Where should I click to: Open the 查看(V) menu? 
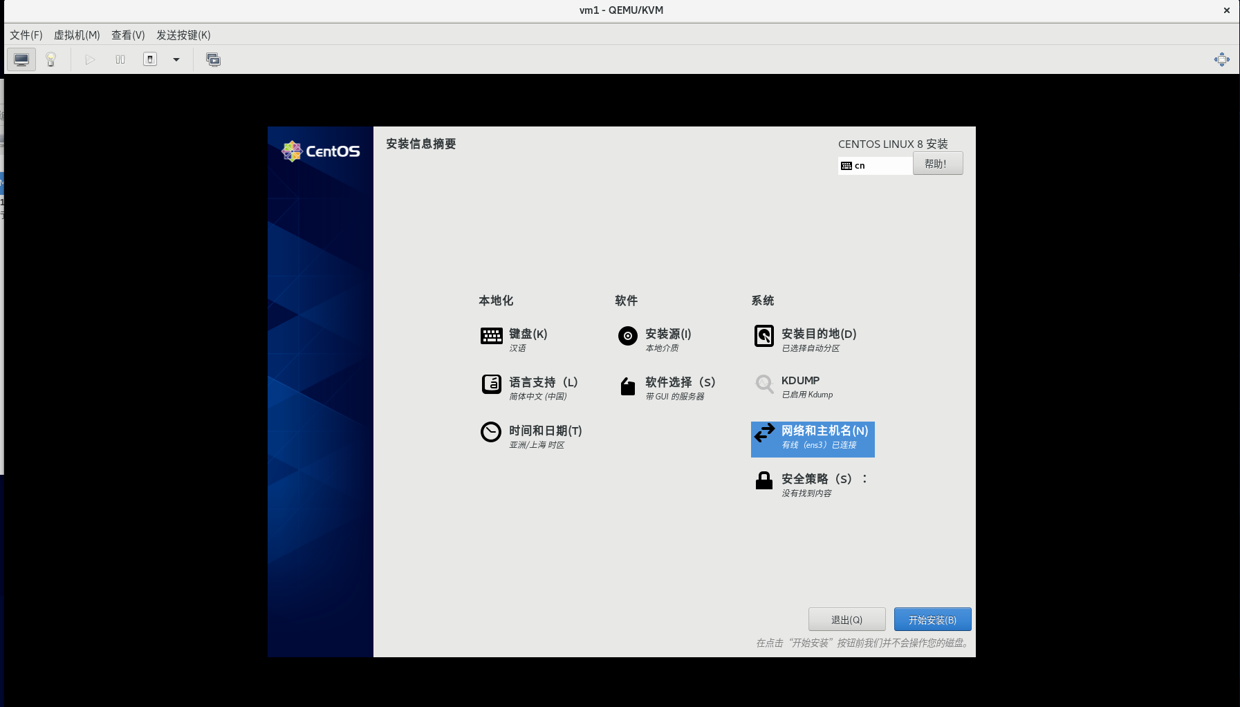pyautogui.click(x=128, y=35)
